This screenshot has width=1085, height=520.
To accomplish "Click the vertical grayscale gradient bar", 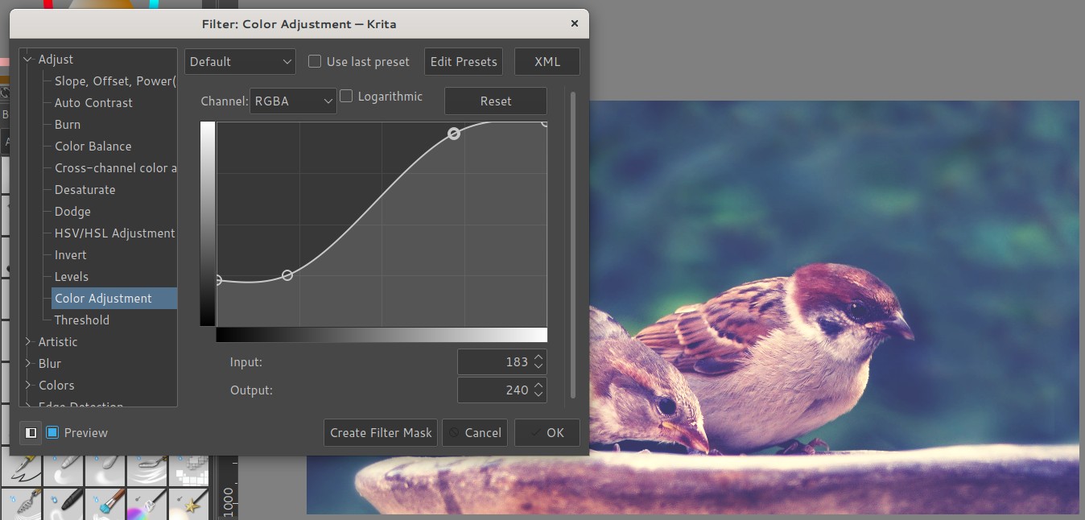I will (x=207, y=225).
